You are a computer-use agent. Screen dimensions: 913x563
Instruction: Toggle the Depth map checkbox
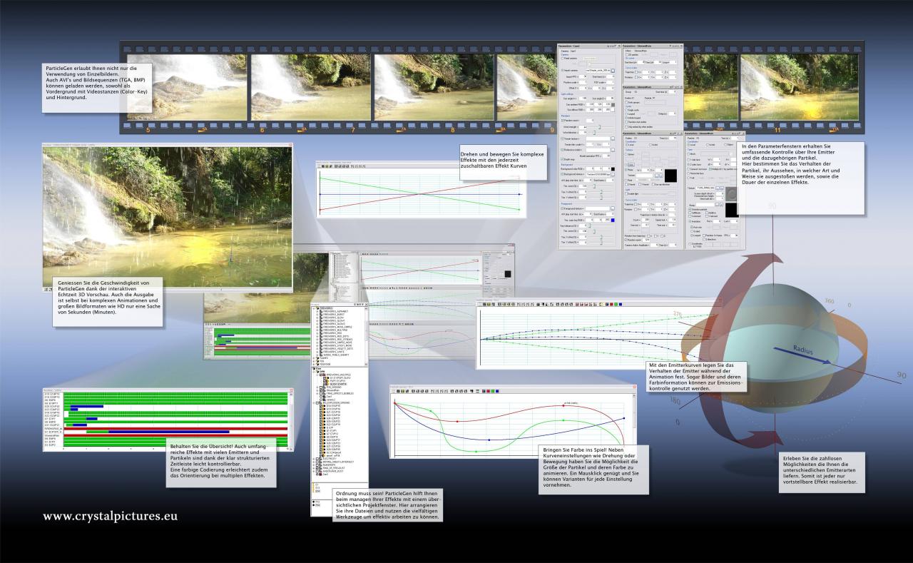point(563,159)
